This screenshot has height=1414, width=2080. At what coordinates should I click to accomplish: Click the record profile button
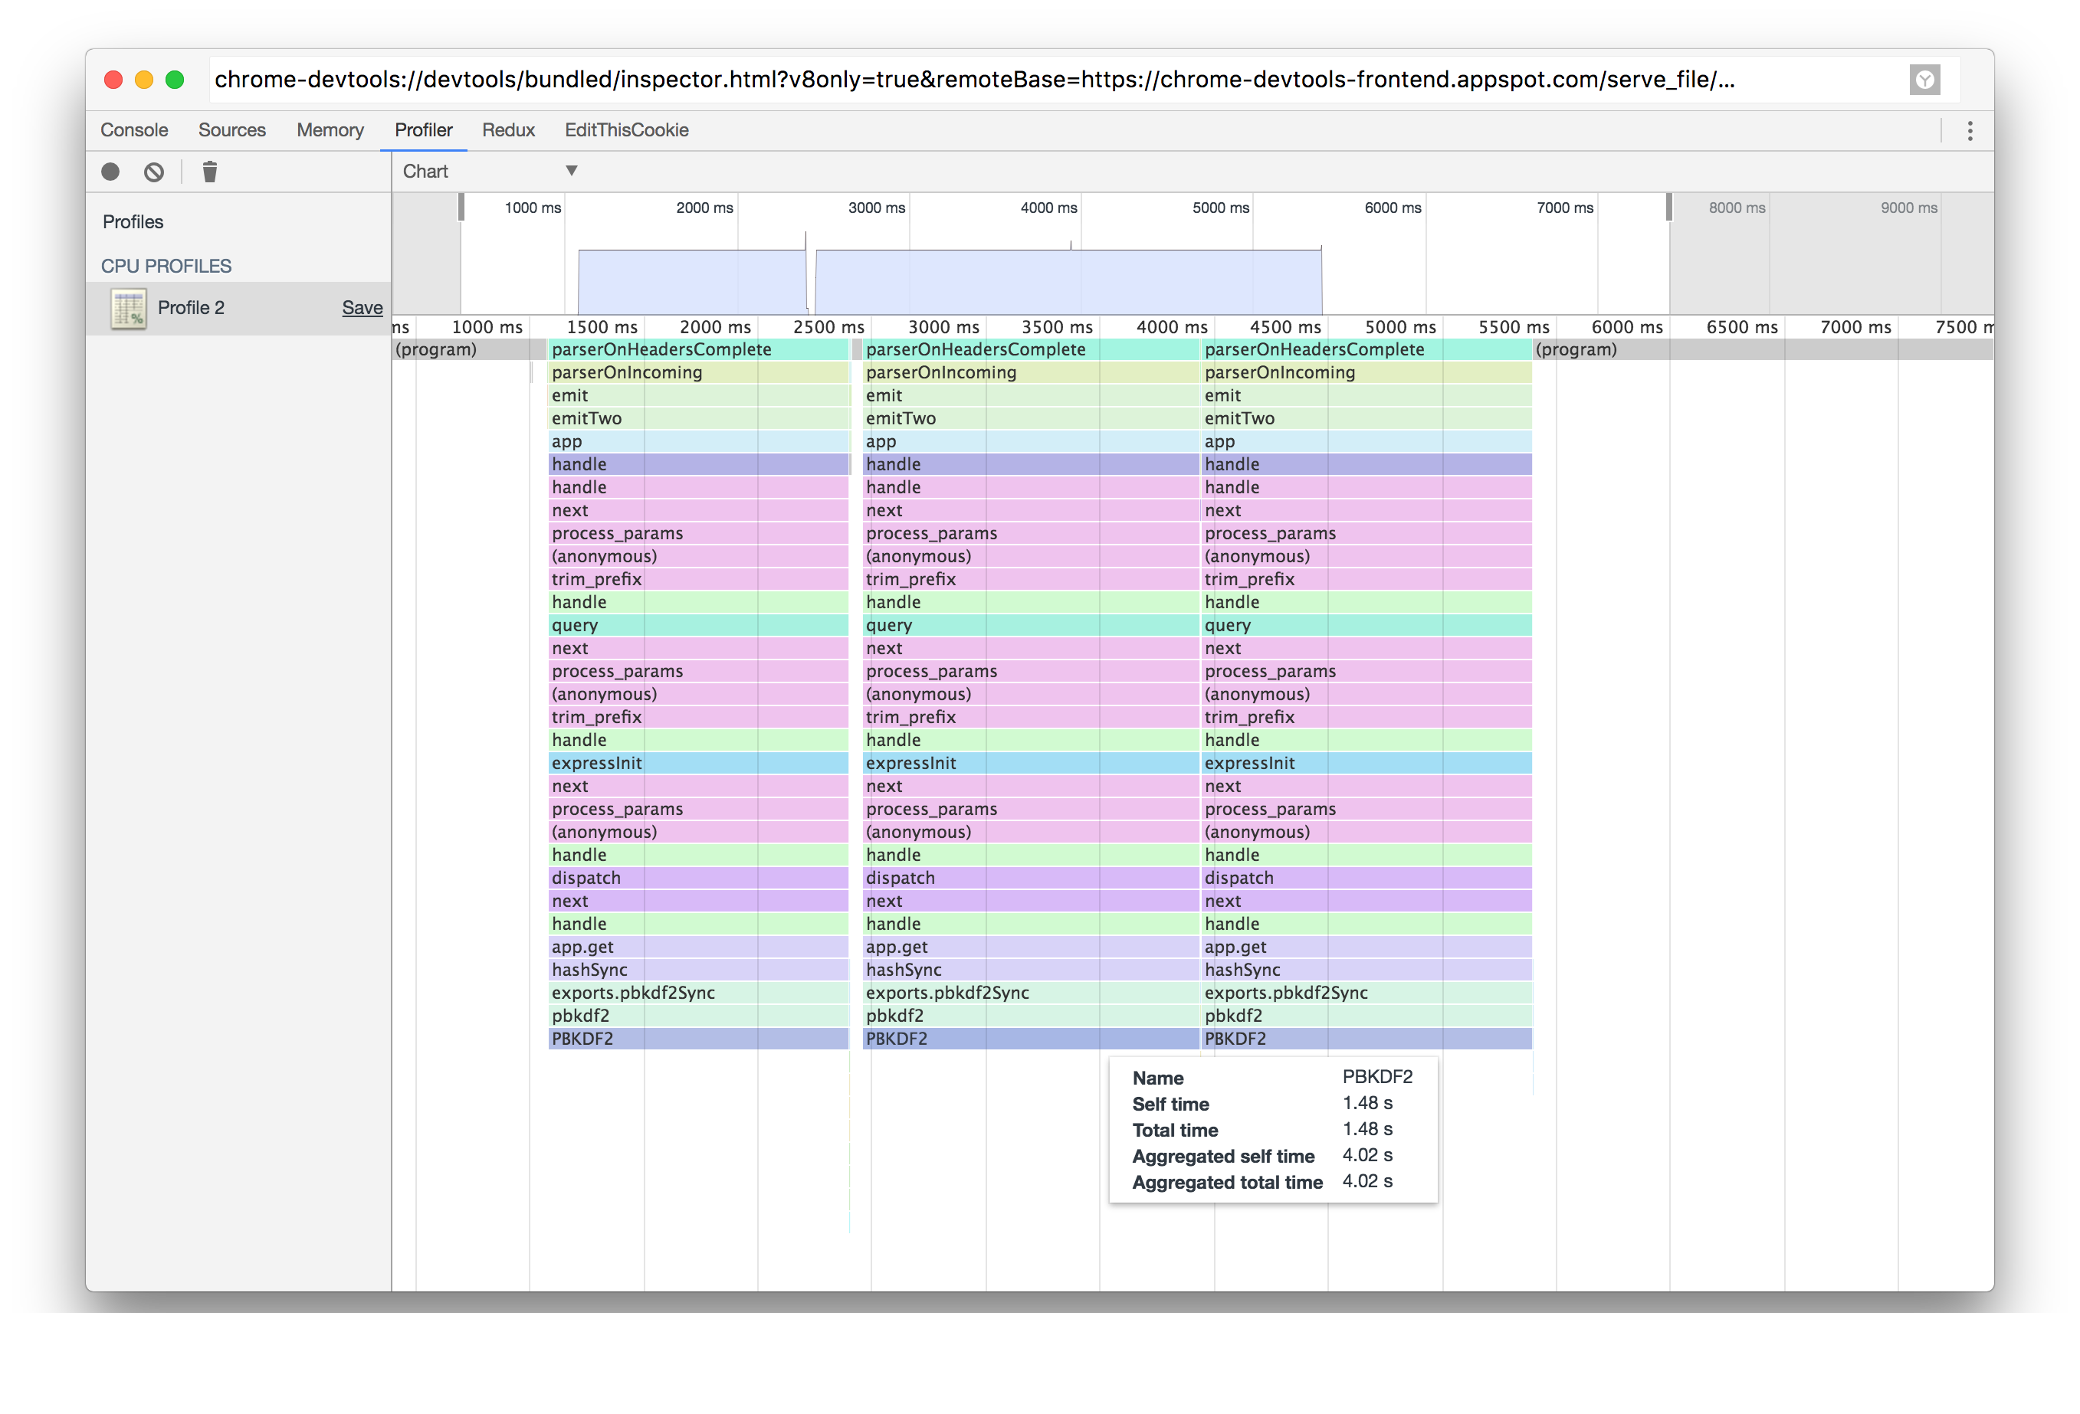(110, 172)
